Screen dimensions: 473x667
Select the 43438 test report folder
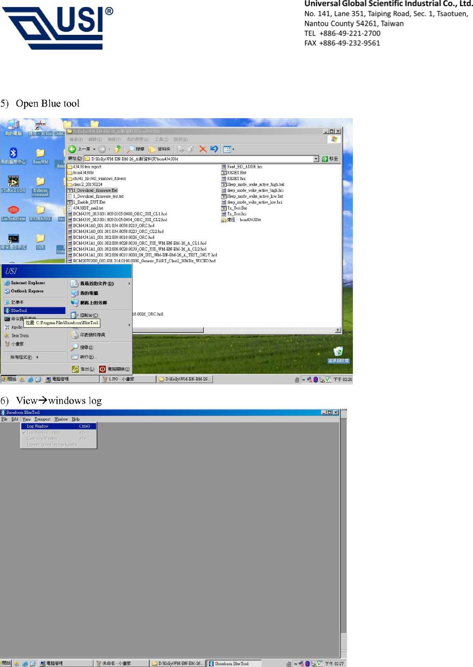coord(85,166)
